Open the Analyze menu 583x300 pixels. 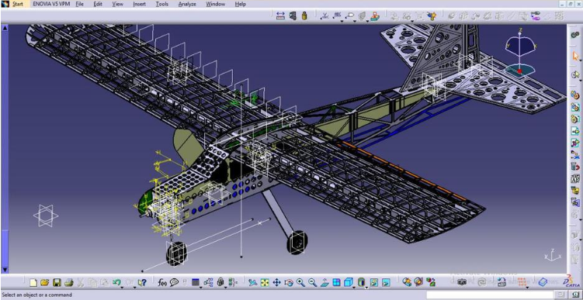(x=187, y=4)
